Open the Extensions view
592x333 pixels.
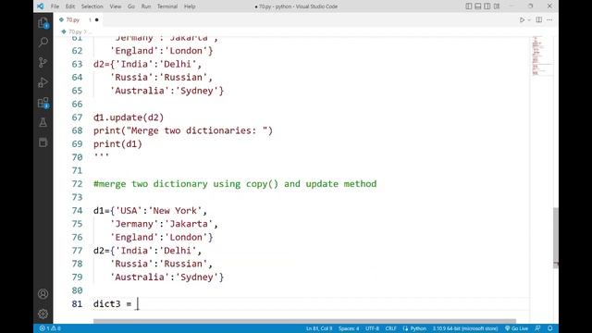(43, 103)
